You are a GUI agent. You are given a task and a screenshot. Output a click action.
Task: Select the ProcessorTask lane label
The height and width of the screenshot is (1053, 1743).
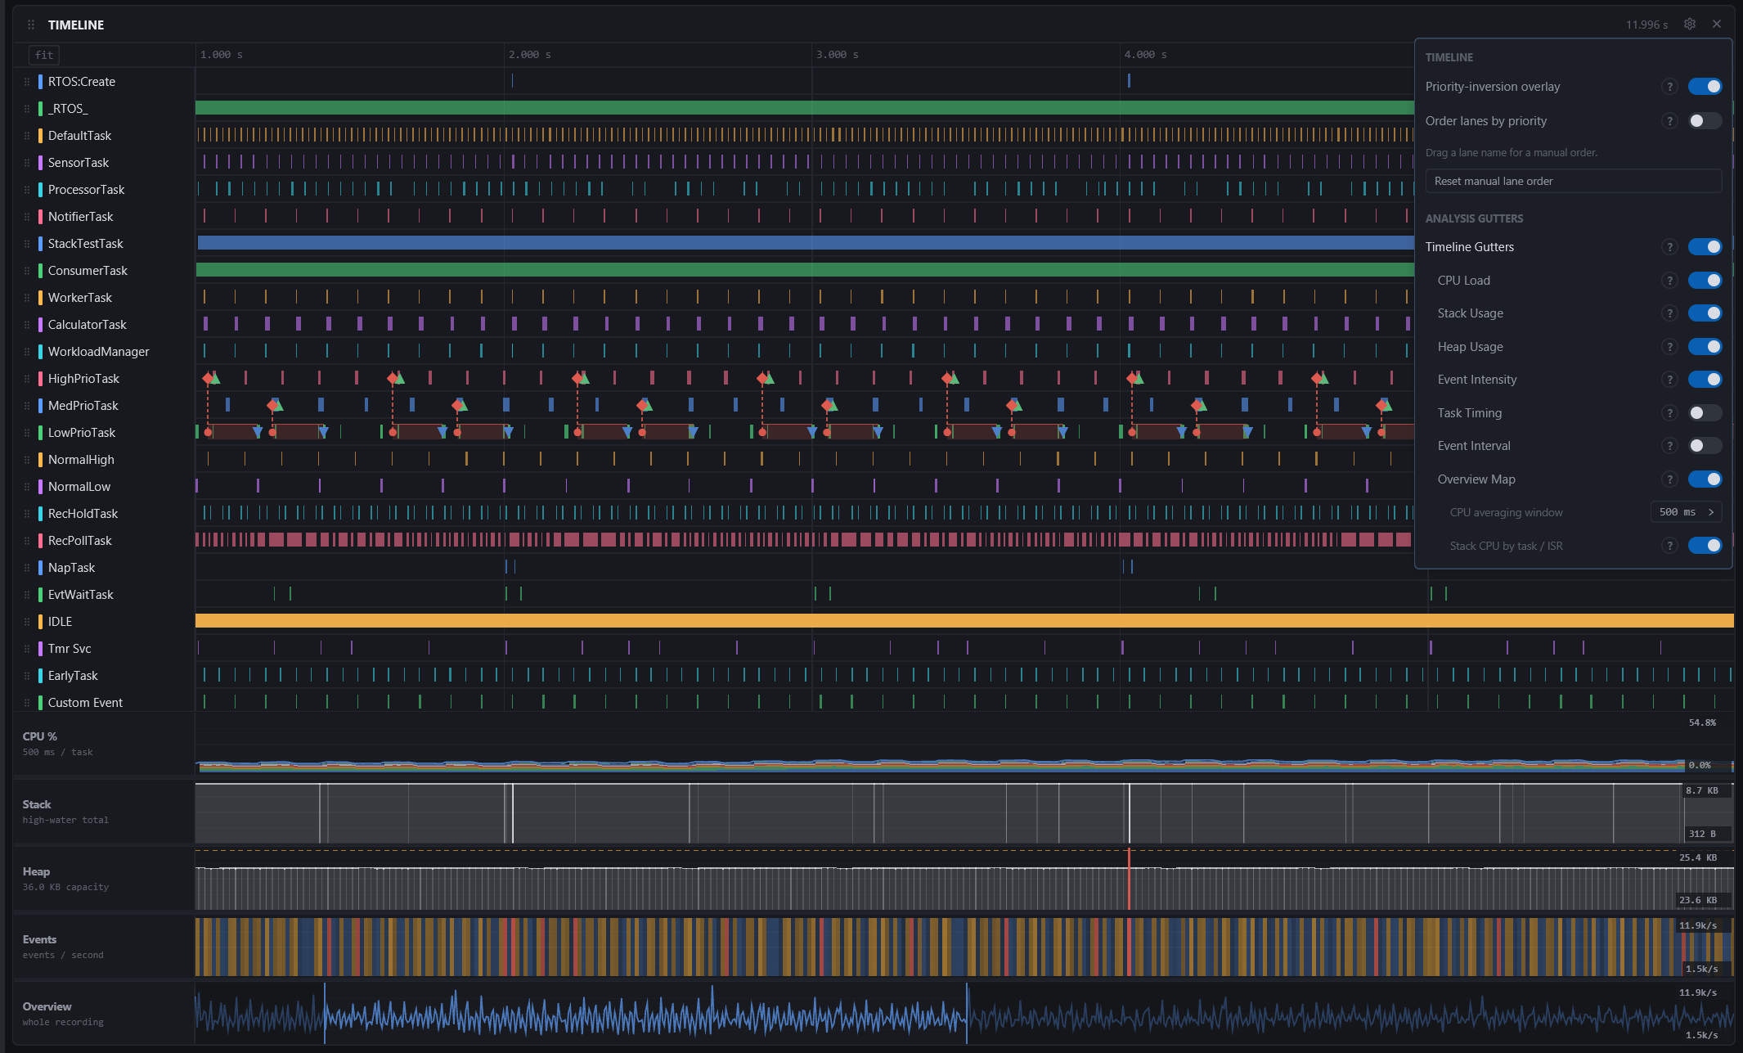86,190
